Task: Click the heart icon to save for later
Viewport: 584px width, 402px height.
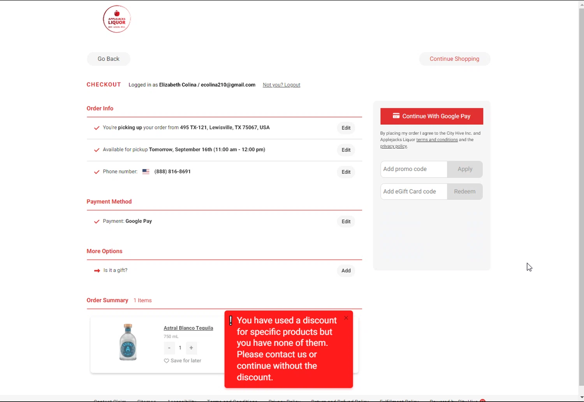Action: point(166,361)
